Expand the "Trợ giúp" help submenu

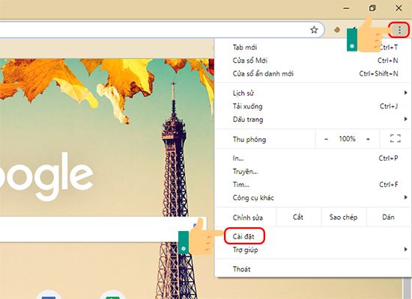click(312, 250)
